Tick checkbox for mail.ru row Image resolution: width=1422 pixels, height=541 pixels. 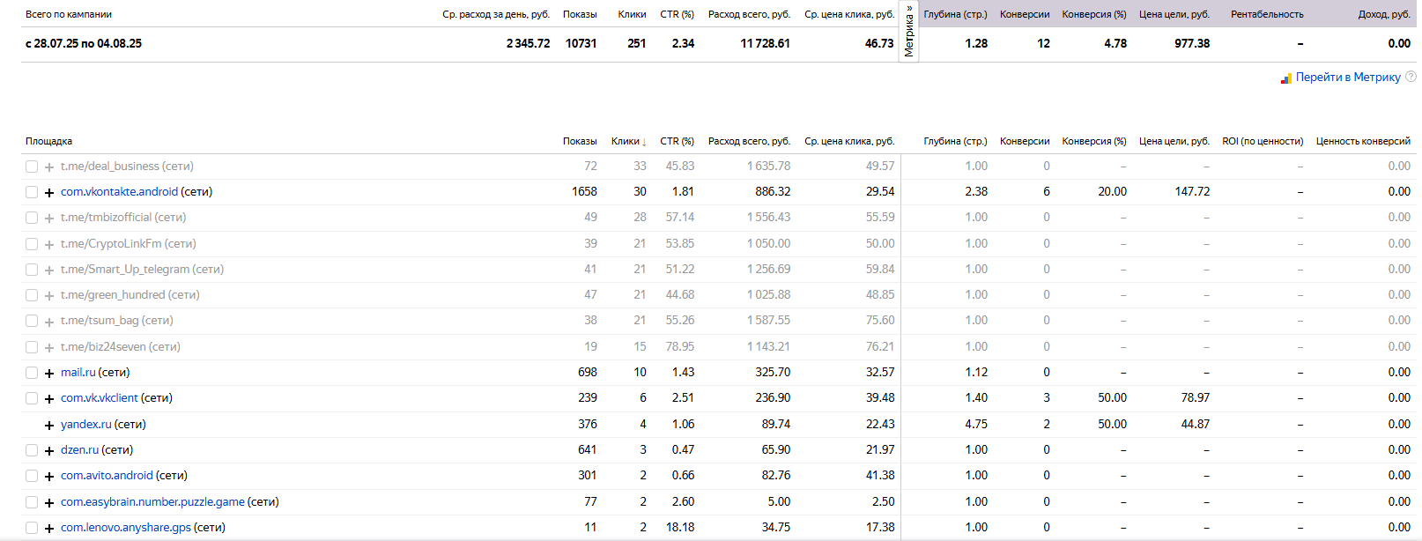[x=32, y=373]
